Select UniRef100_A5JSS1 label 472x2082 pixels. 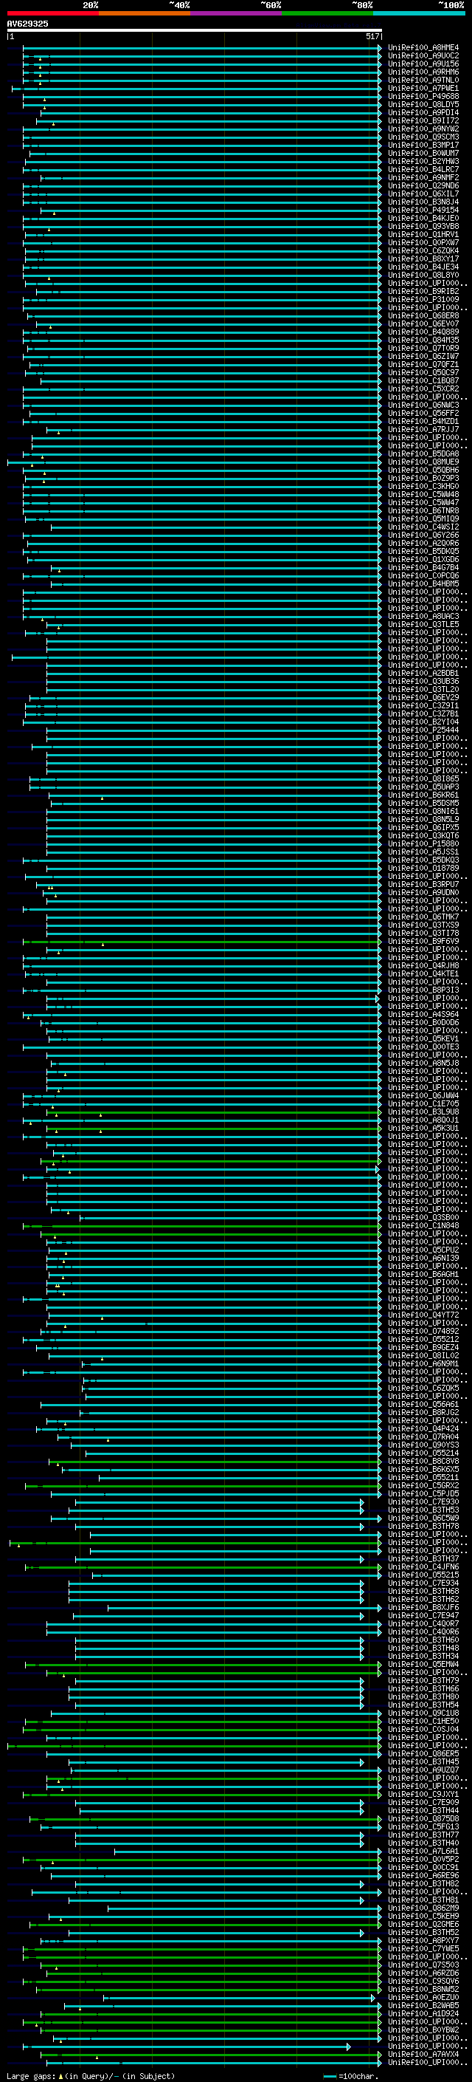(x=423, y=852)
